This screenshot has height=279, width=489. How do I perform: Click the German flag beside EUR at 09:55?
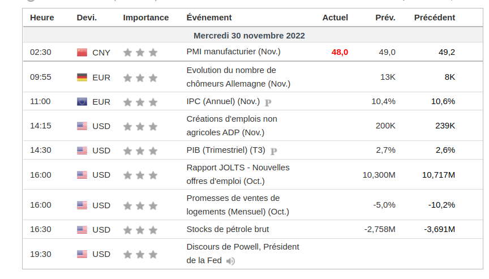pos(82,77)
